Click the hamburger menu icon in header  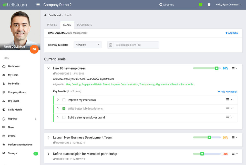click(38, 5)
